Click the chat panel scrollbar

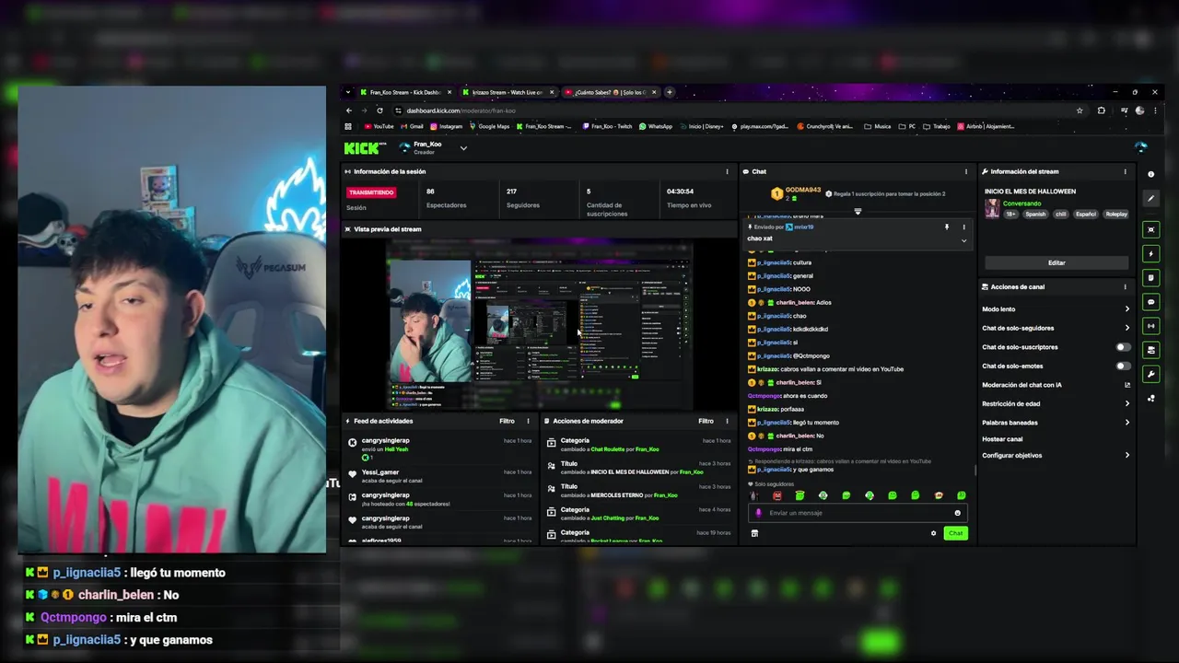pos(975,470)
